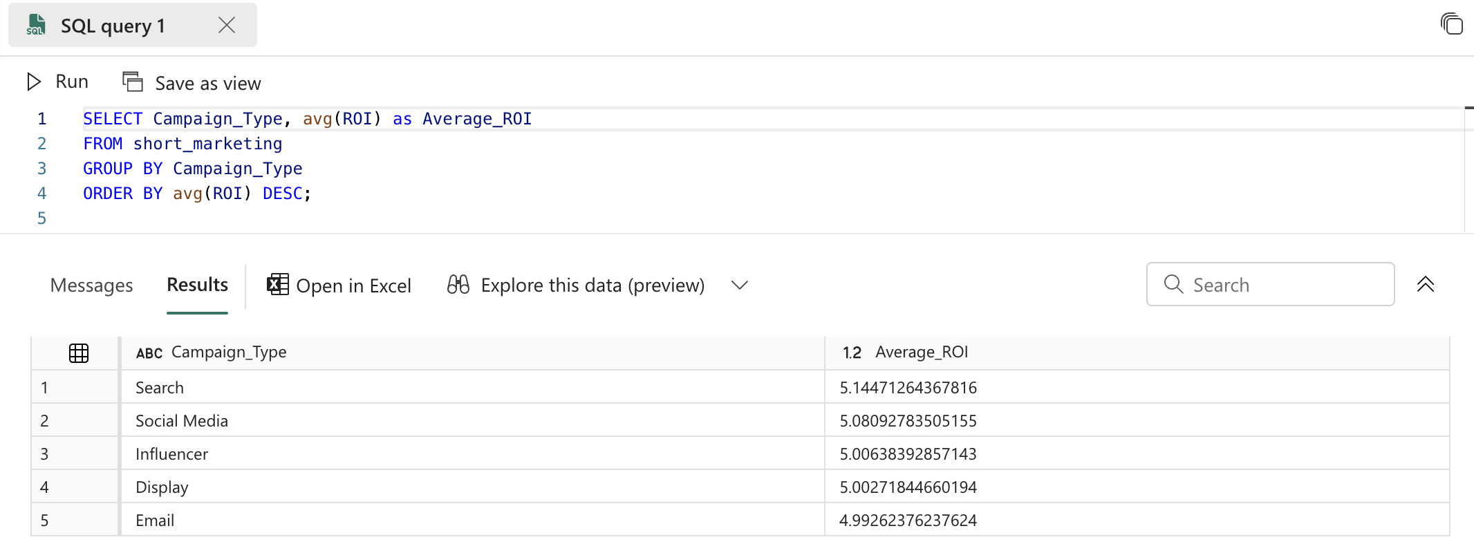
Task: Click 'short_marketing' in the editor
Action: [207, 144]
